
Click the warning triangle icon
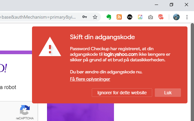click(x=50, y=47)
